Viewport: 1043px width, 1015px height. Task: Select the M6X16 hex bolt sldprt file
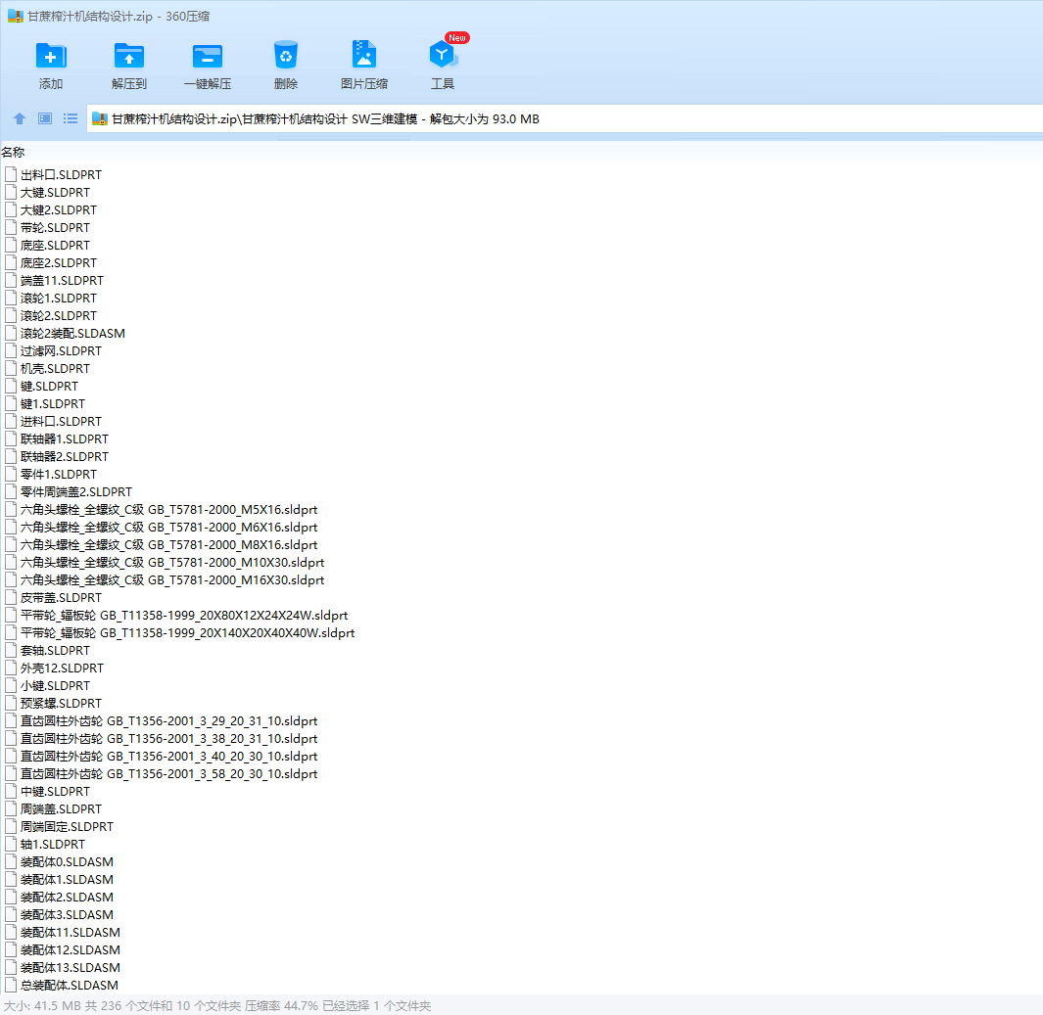tap(169, 528)
